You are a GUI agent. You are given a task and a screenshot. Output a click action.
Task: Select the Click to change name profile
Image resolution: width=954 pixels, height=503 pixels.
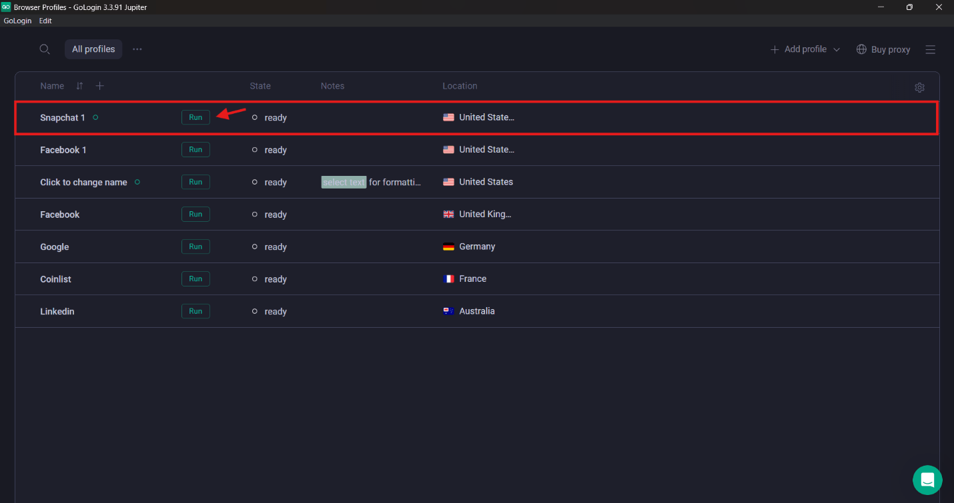[x=83, y=182]
